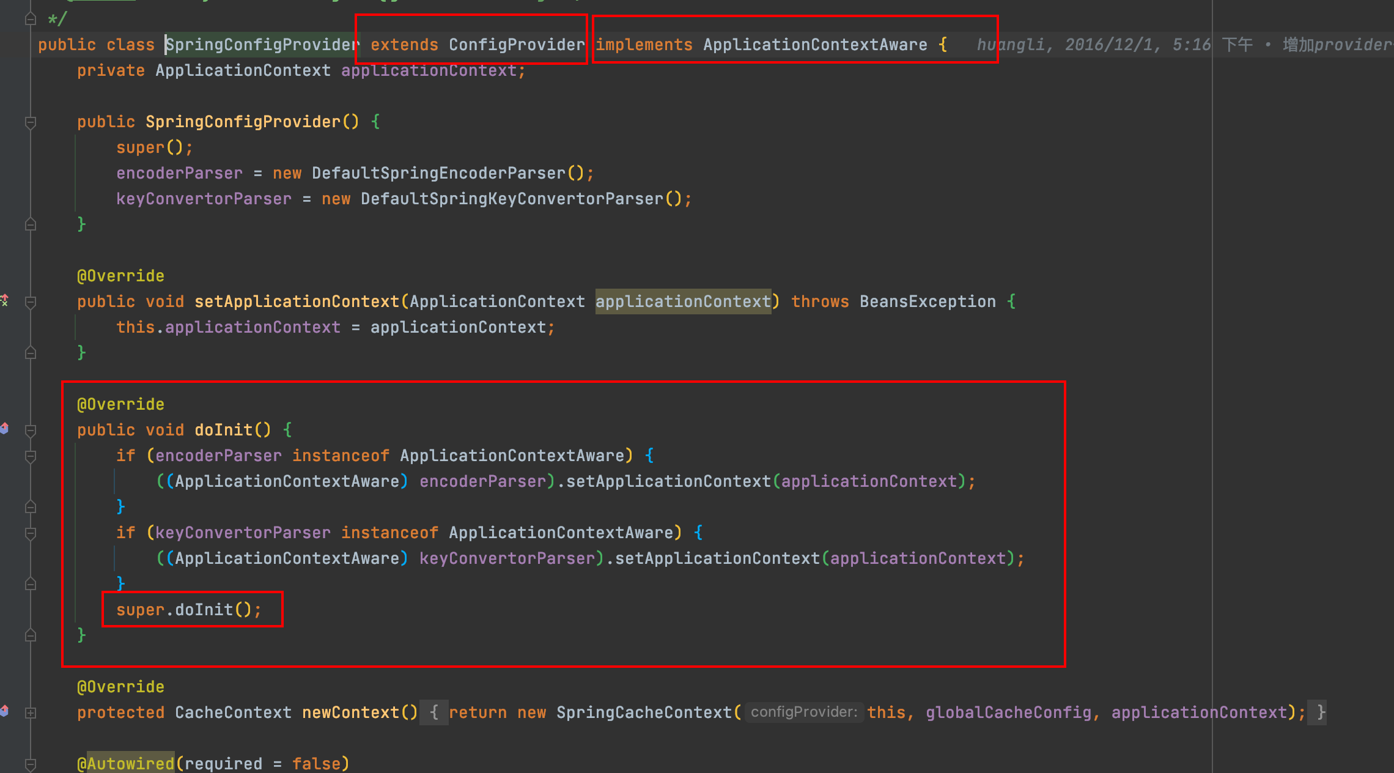The image size is (1394, 773).
Task: Collapse the encoderParser if-block fold marker
Action: point(31,456)
